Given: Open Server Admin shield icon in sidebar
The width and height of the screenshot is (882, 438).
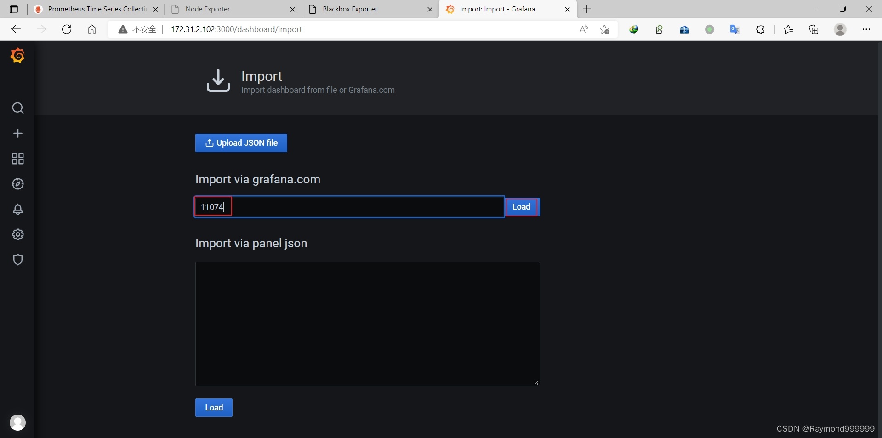Looking at the screenshot, I should (x=18, y=260).
